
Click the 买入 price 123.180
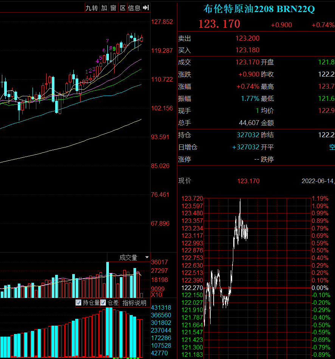247,50
